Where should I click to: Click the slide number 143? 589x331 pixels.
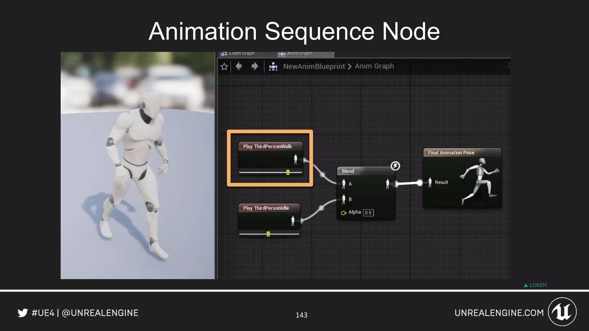click(x=301, y=315)
